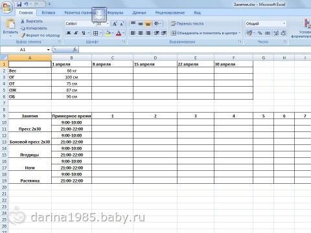Click the Undo arrow icon
Screen dimensions: 311x233
pos(26,4)
